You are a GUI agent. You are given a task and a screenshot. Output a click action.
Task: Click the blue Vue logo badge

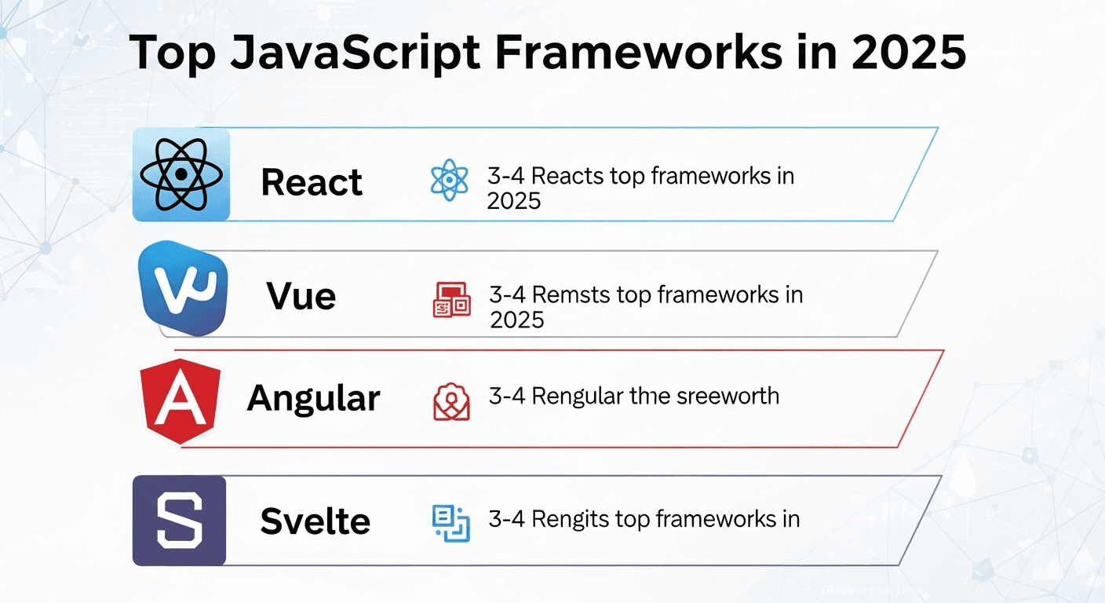pyautogui.click(x=183, y=288)
